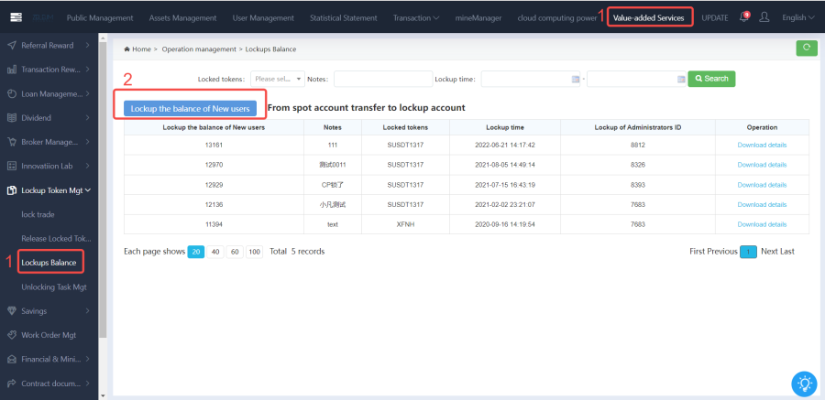Click the Savings diamond icon
Screen dimensions: 825x400
tap(12, 310)
